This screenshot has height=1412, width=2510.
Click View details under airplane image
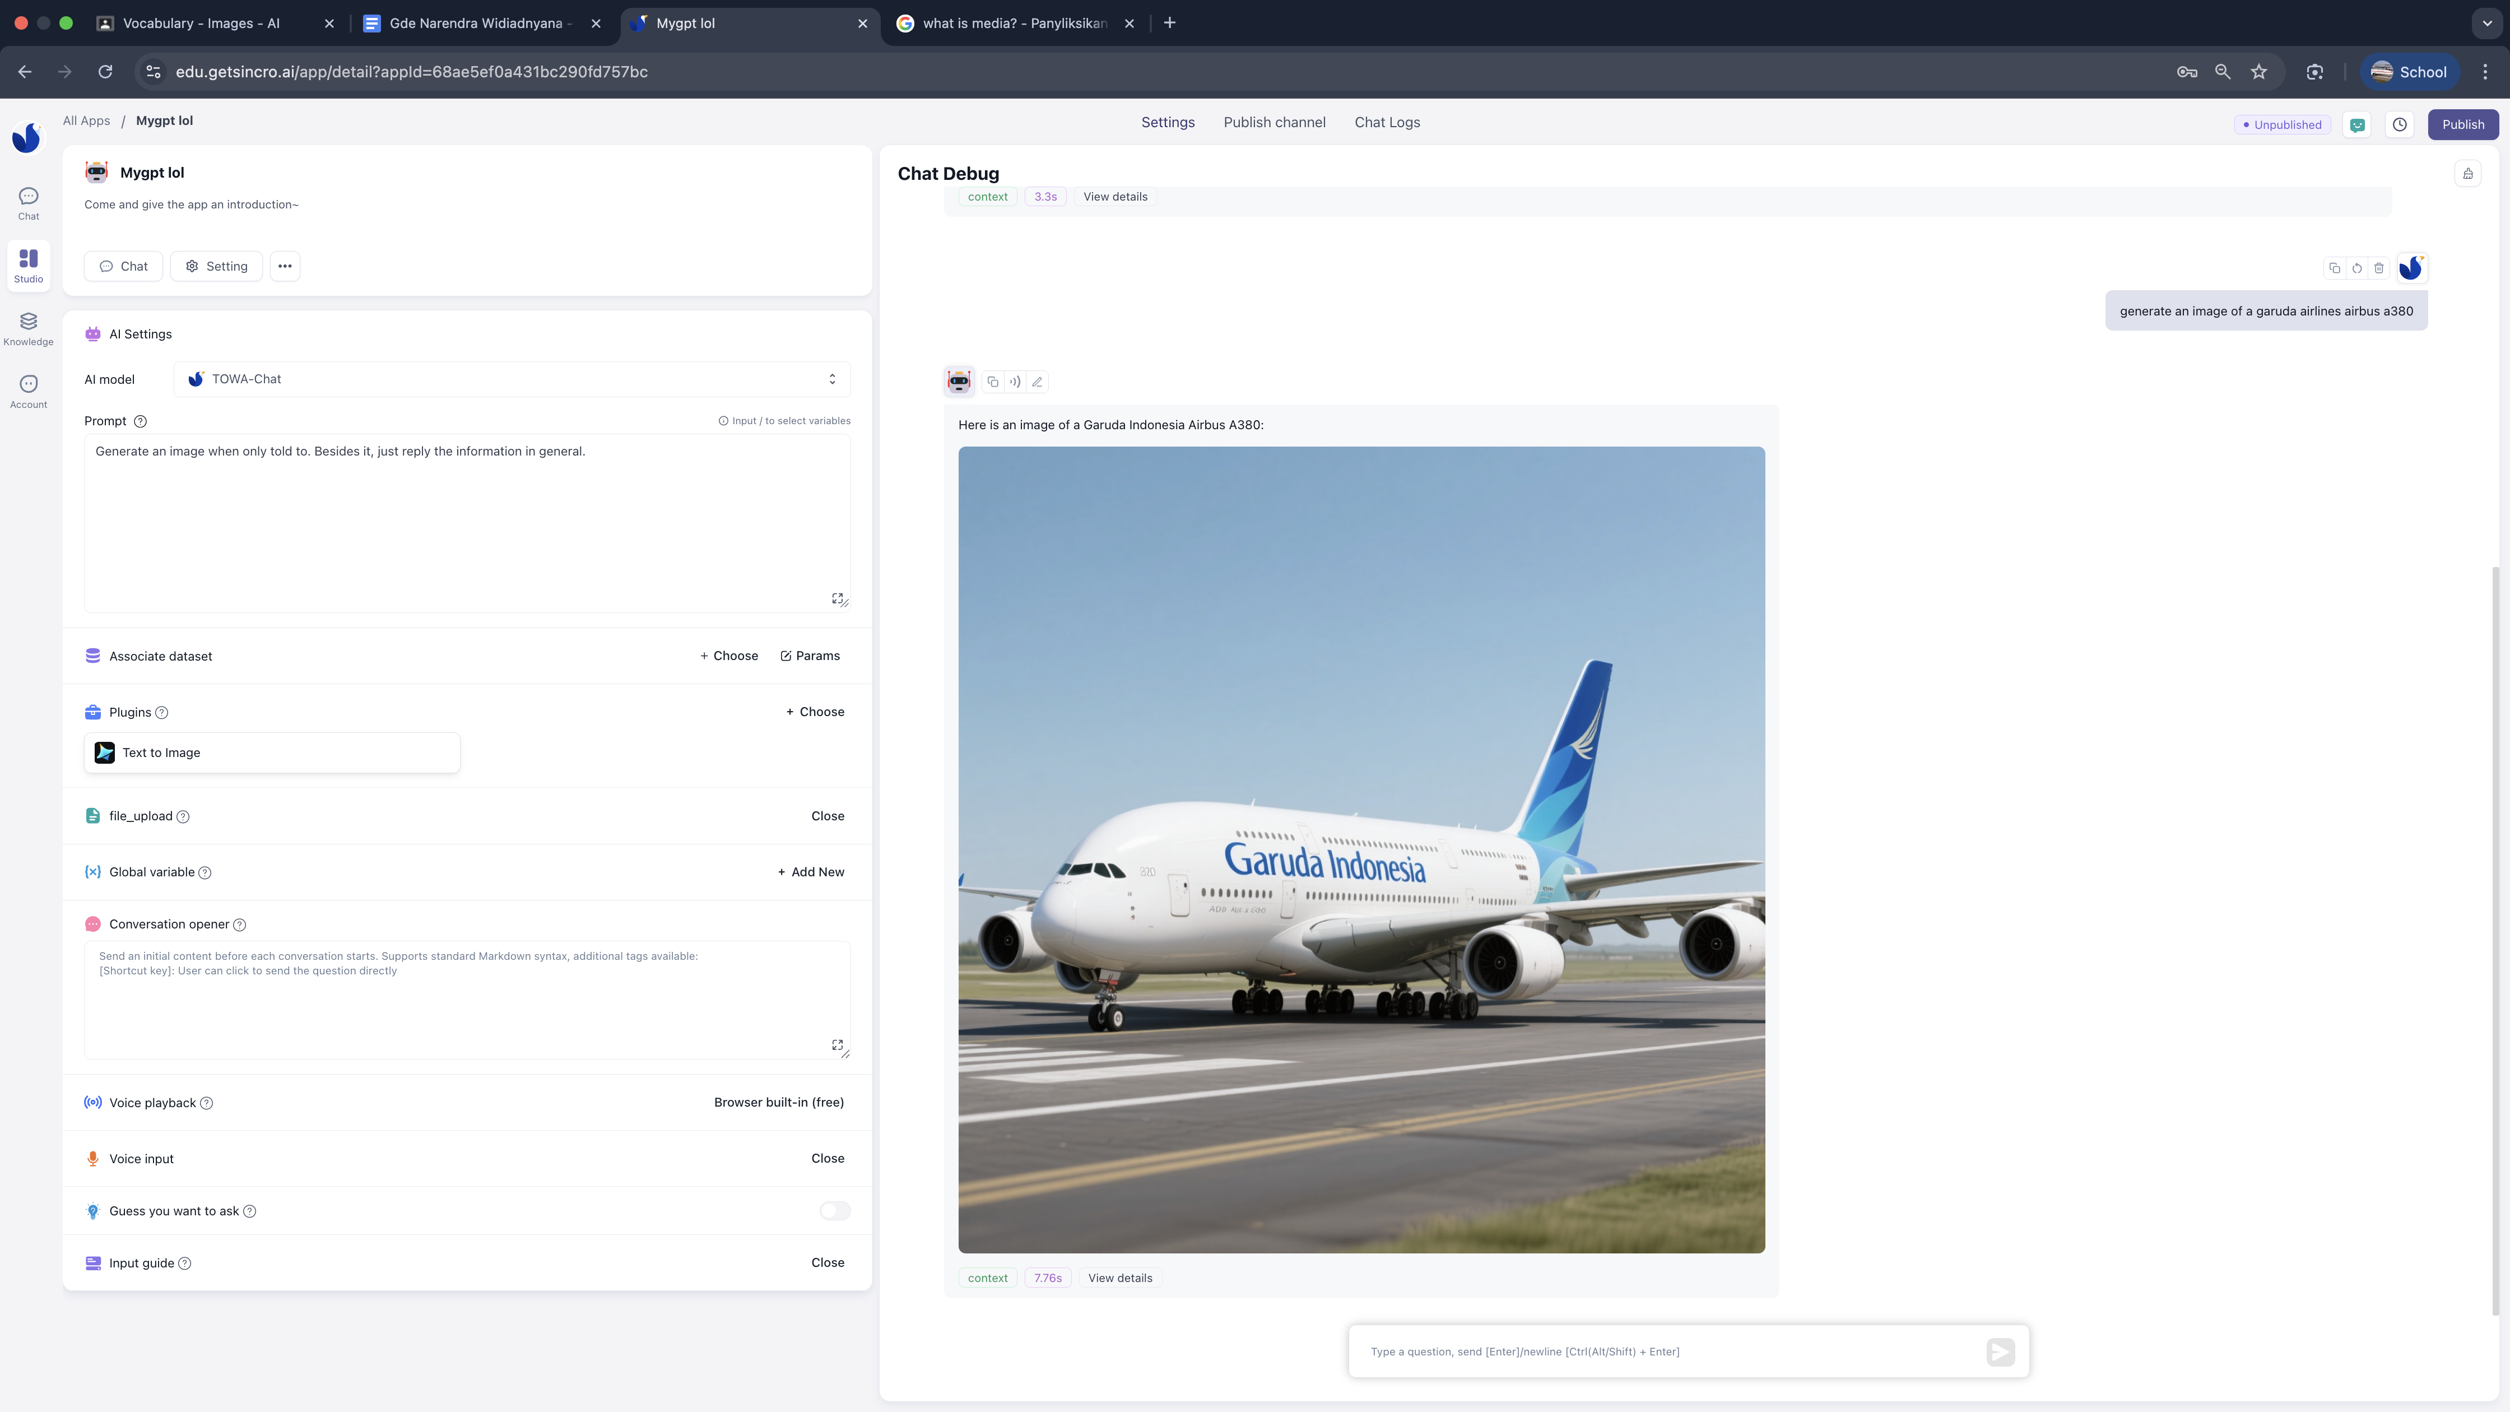(1119, 1279)
